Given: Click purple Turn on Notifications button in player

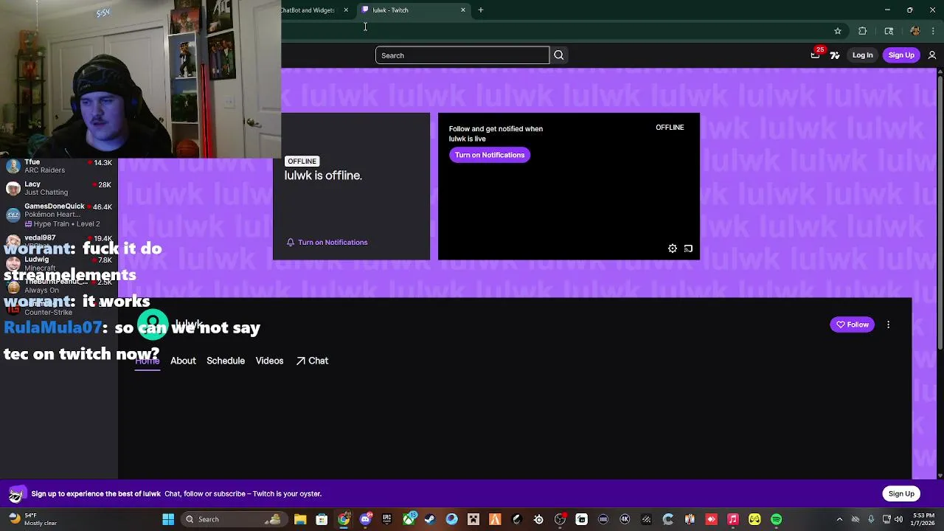Looking at the screenshot, I should pos(490,155).
